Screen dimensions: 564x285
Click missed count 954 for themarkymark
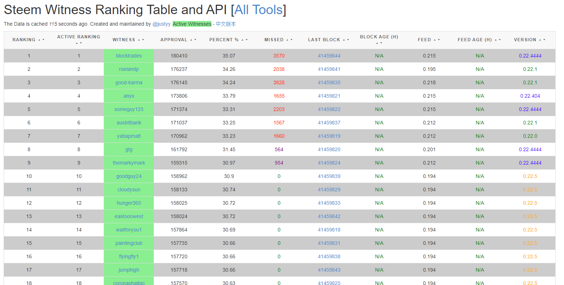[279, 163]
